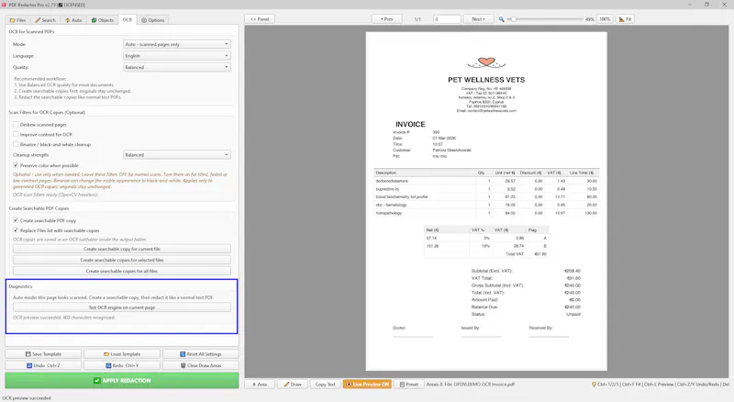The width and height of the screenshot is (734, 402).
Task: Open the Search tab
Action: pos(45,20)
